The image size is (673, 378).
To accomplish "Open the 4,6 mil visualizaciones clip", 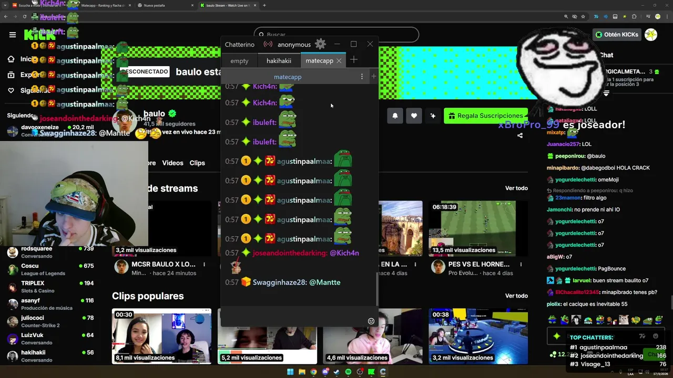I will click(x=373, y=336).
